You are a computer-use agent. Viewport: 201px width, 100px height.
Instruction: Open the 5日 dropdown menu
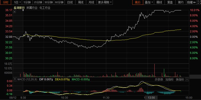coord(17,2)
